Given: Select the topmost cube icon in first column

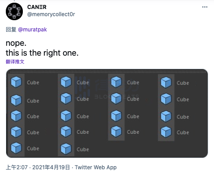Looking at the screenshot, I should click(x=16, y=82).
